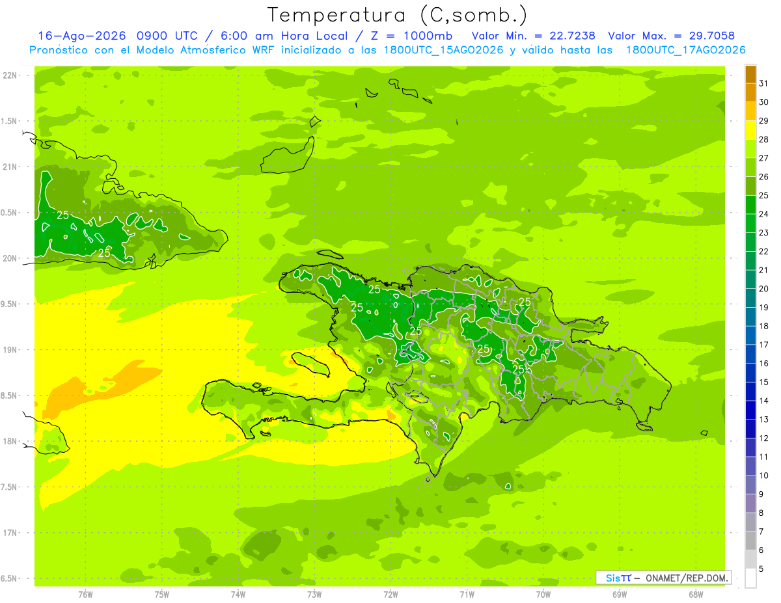The width and height of the screenshot is (781, 603).
Task: Pick the orange swatch between 30 and 31
Action: pos(750,93)
